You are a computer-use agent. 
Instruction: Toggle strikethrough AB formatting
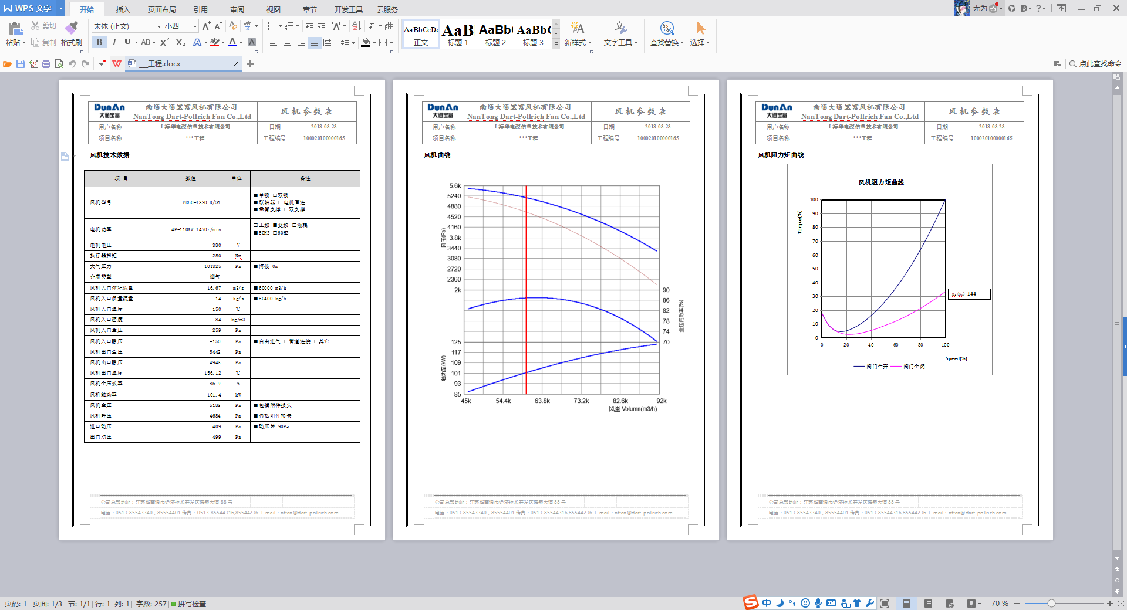[x=146, y=42]
